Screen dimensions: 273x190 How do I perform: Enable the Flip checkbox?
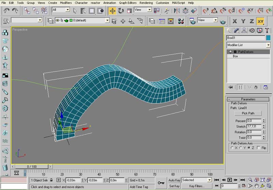[258, 148]
